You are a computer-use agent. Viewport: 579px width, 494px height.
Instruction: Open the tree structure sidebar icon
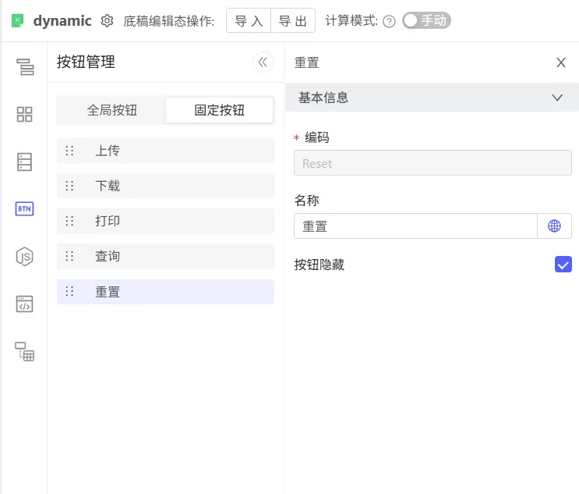coord(25,67)
